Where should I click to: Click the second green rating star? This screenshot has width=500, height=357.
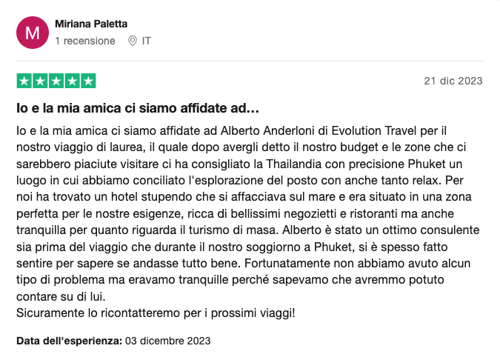click(40, 81)
